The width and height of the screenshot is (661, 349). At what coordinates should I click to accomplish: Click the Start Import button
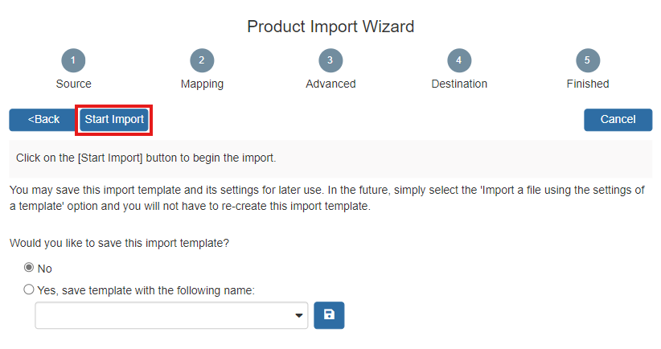coord(114,120)
